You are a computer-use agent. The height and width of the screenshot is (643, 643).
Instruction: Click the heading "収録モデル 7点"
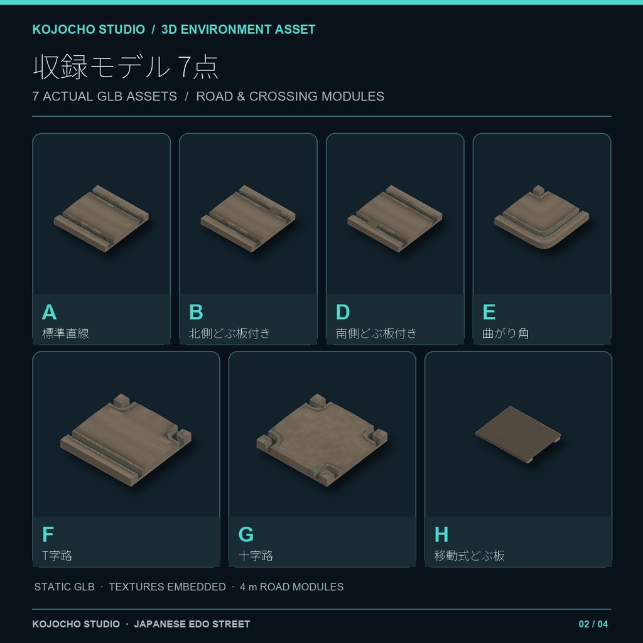(126, 67)
